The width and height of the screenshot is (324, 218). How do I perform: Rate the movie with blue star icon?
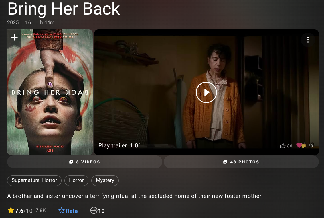point(61,210)
